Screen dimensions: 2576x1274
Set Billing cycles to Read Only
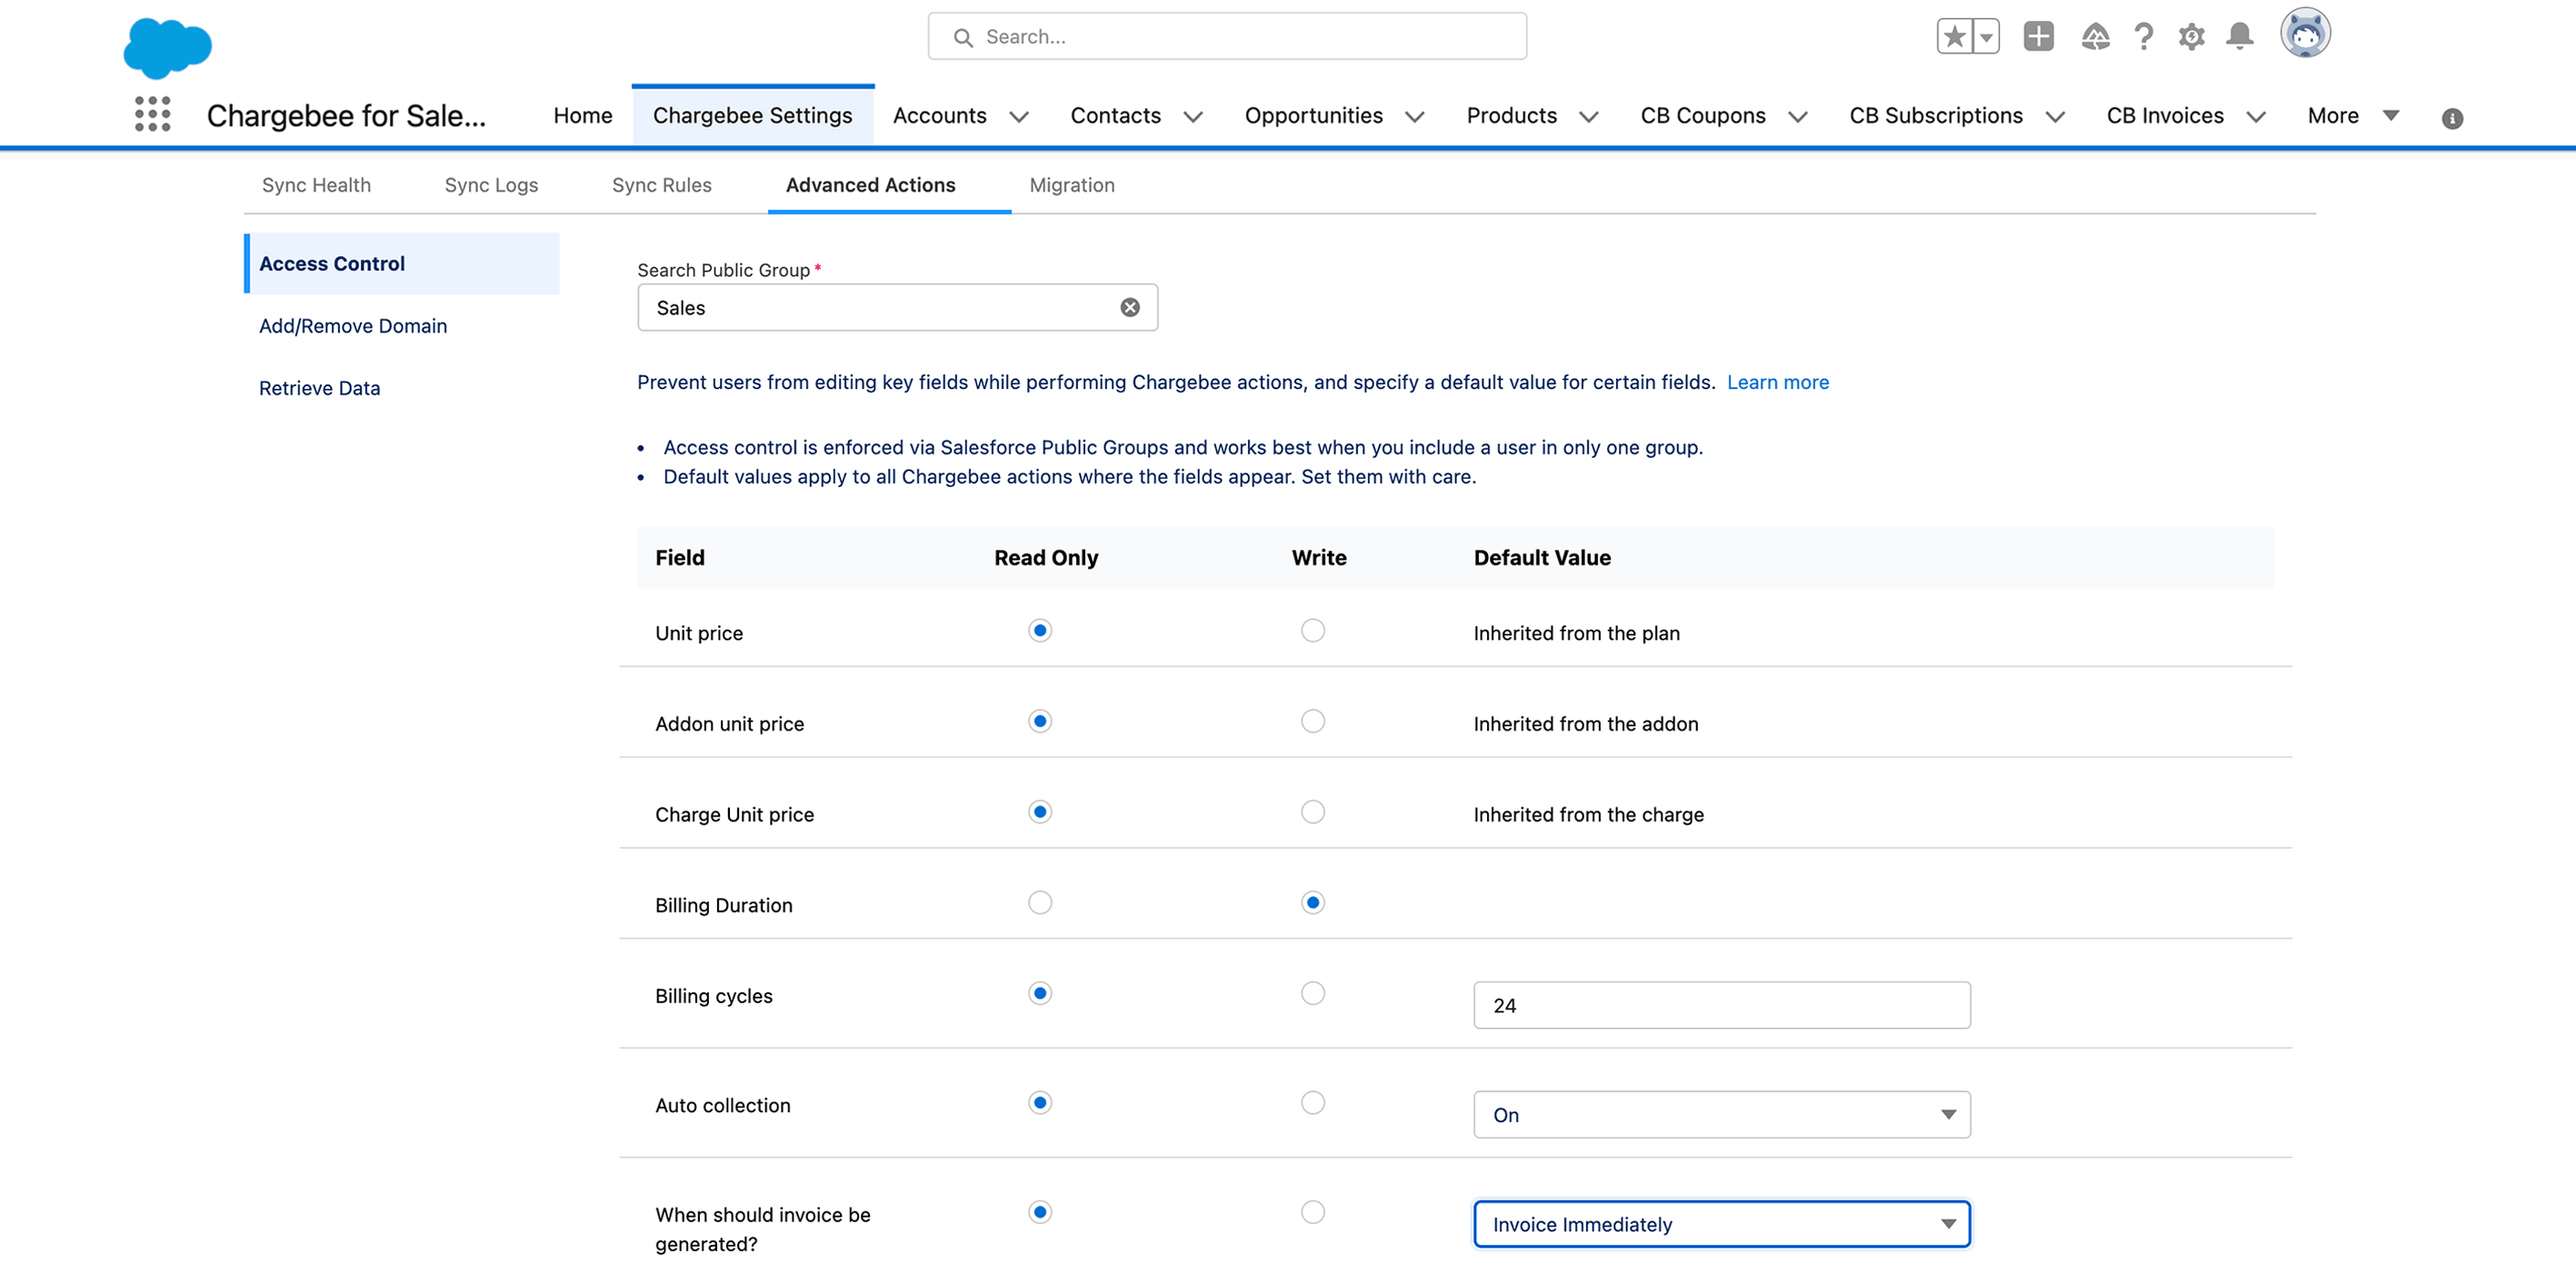(x=1039, y=993)
